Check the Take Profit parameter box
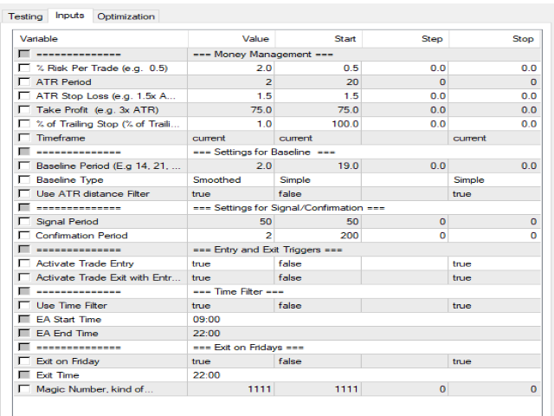The height and width of the screenshot is (416, 554). pyautogui.click(x=24, y=110)
